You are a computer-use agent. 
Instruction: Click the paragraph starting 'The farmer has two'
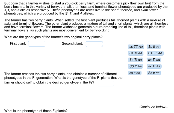[86, 25]
